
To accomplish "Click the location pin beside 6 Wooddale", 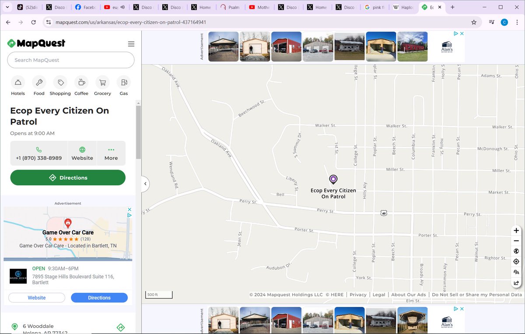I will coord(14,327).
